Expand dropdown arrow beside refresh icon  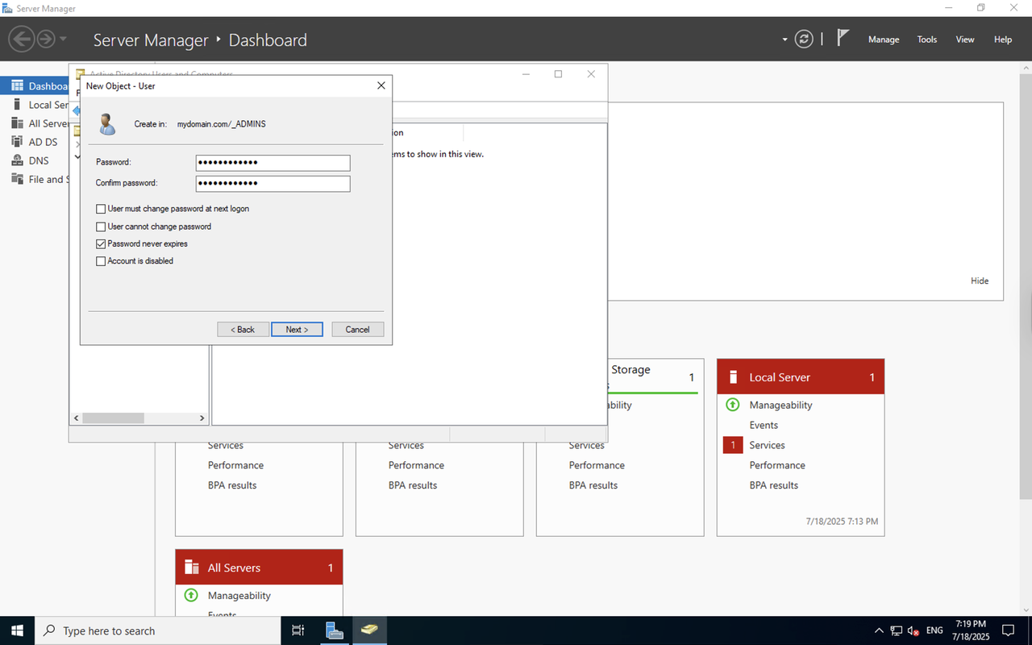tap(784, 40)
